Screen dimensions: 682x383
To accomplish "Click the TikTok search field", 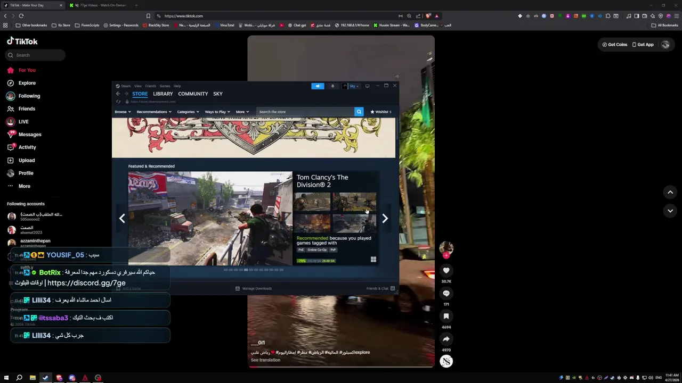I will (x=36, y=55).
